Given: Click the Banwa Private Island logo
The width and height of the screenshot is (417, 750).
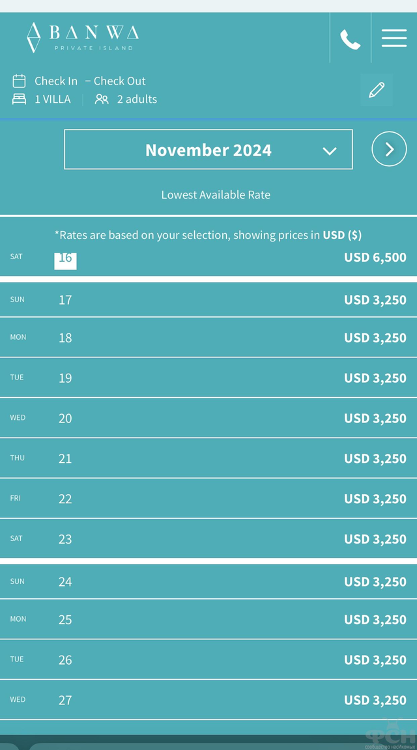Looking at the screenshot, I should click(x=83, y=37).
